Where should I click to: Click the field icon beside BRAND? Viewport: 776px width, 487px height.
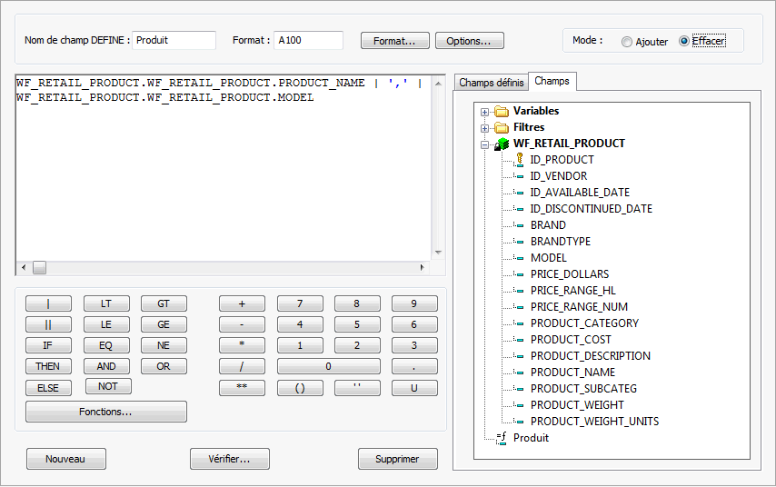point(519,225)
